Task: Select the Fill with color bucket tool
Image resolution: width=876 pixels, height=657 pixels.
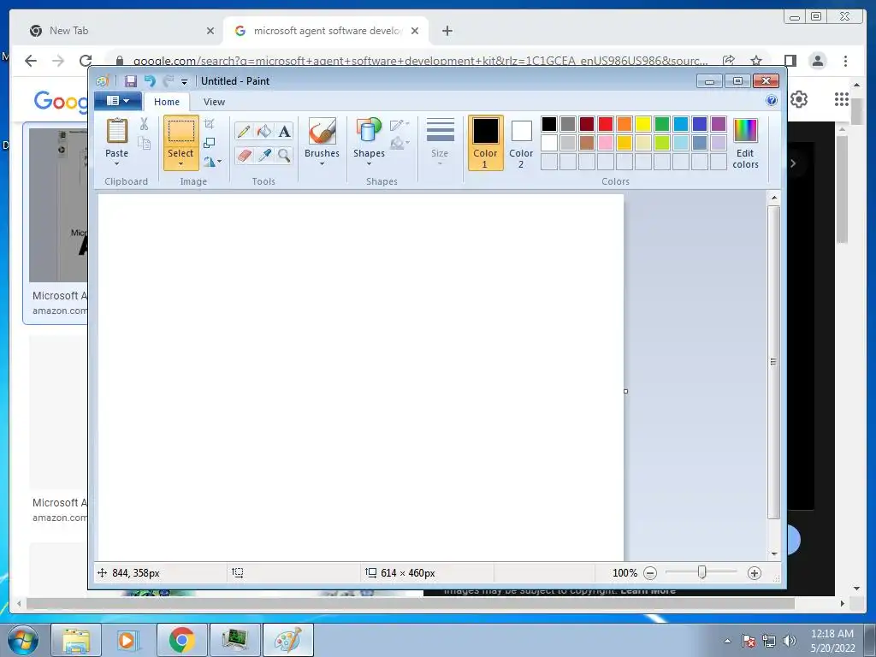Action: click(x=264, y=131)
